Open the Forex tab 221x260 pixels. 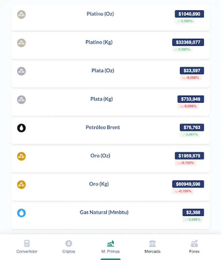click(x=194, y=247)
